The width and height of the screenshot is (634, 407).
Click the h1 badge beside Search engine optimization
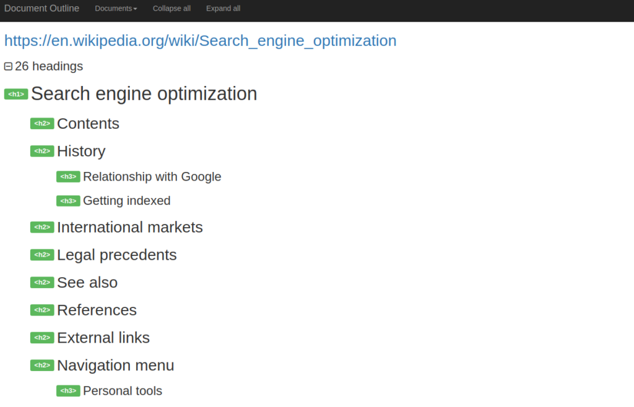click(16, 94)
